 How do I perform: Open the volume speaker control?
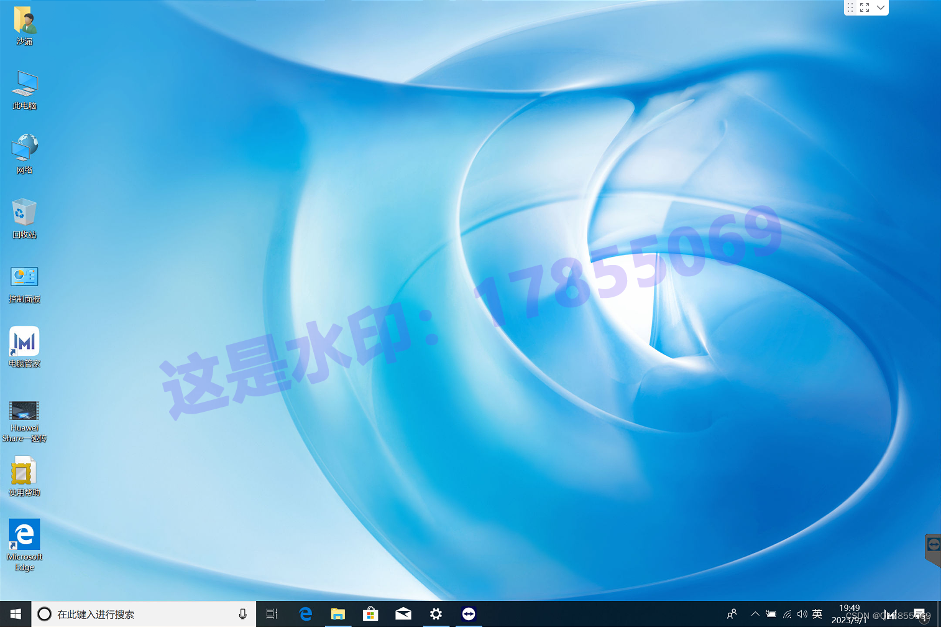point(802,614)
